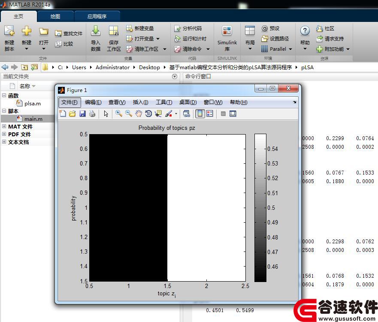
Task: Click the New Figure icon in Figure 1 toolbar
Action: (x=63, y=113)
